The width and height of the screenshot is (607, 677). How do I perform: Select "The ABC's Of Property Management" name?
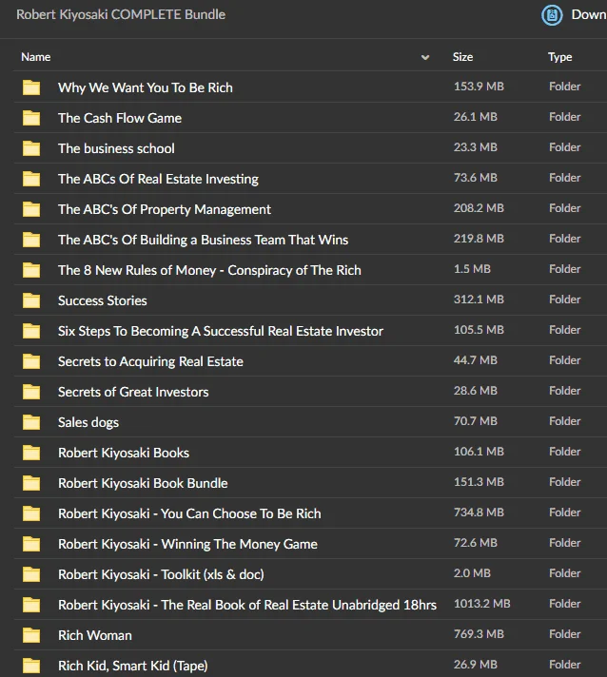click(x=165, y=209)
